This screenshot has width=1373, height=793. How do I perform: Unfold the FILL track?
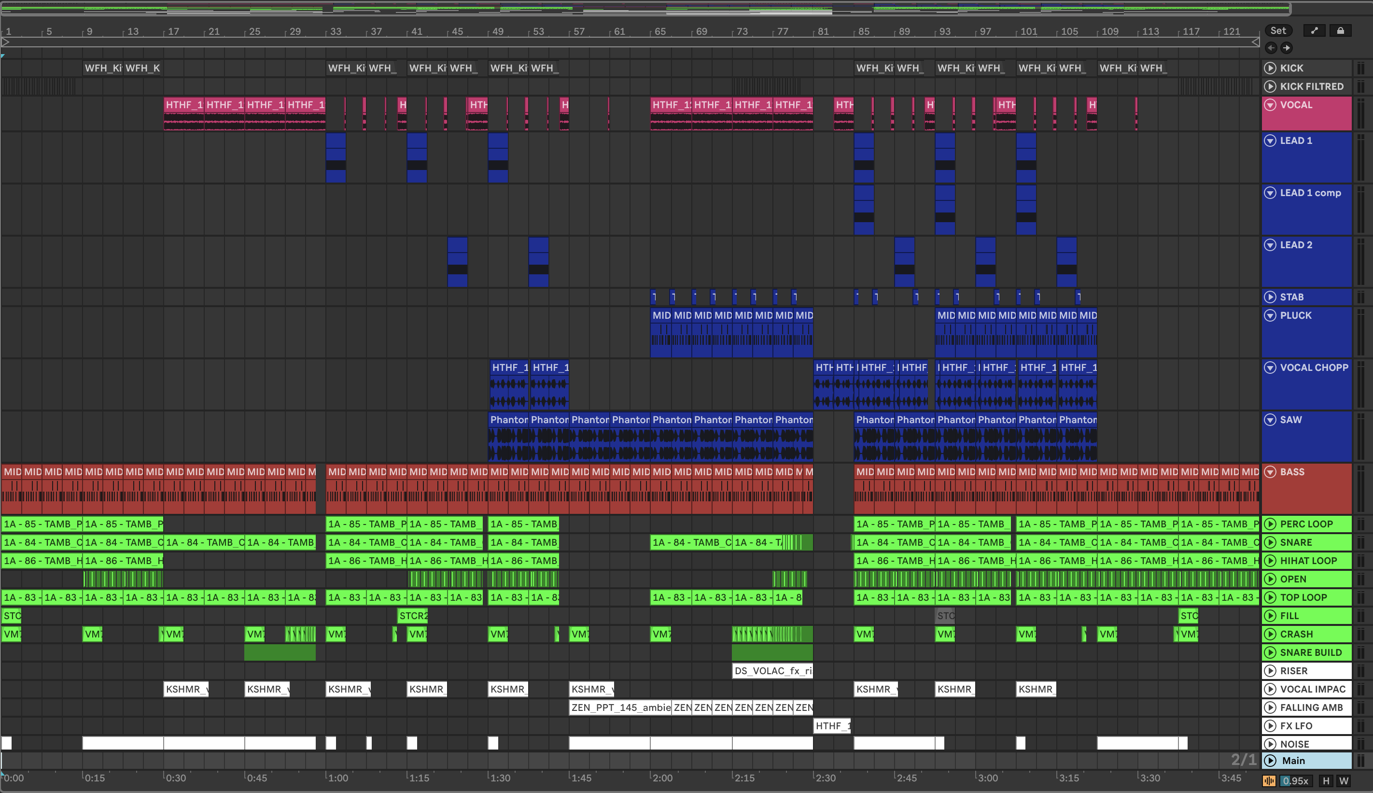pyautogui.click(x=1270, y=615)
